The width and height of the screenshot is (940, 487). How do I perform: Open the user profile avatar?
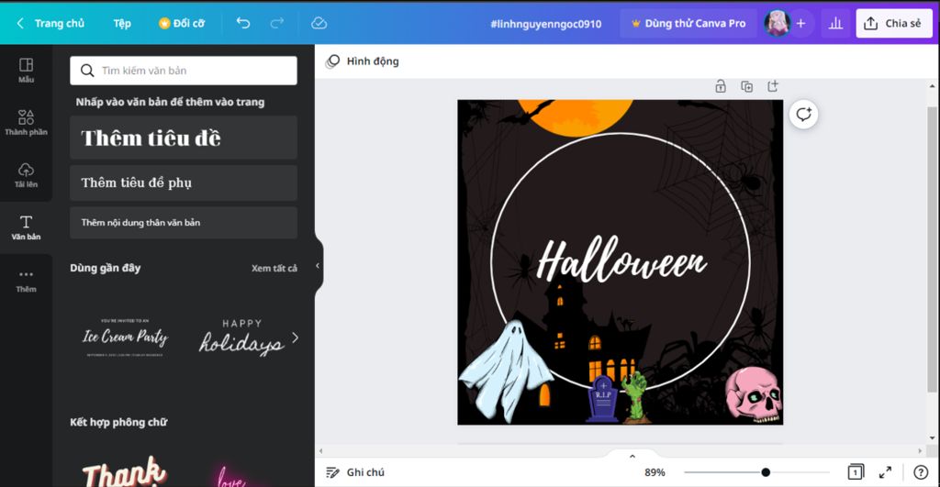click(x=777, y=23)
